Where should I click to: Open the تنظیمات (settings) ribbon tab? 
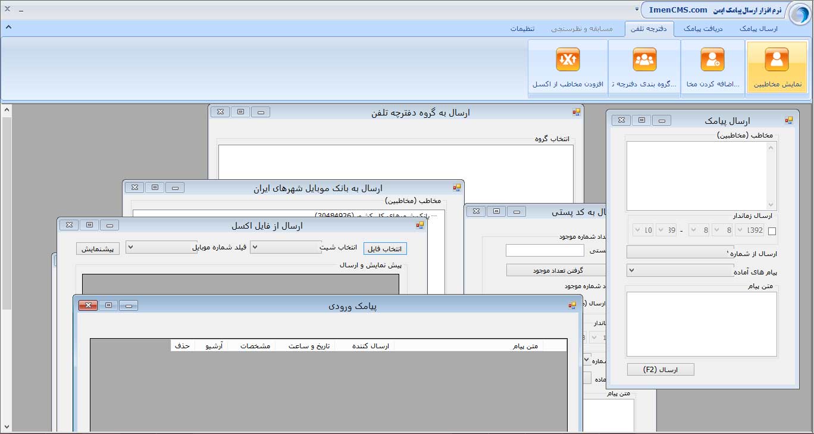pyautogui.click(x=522, y=29)
